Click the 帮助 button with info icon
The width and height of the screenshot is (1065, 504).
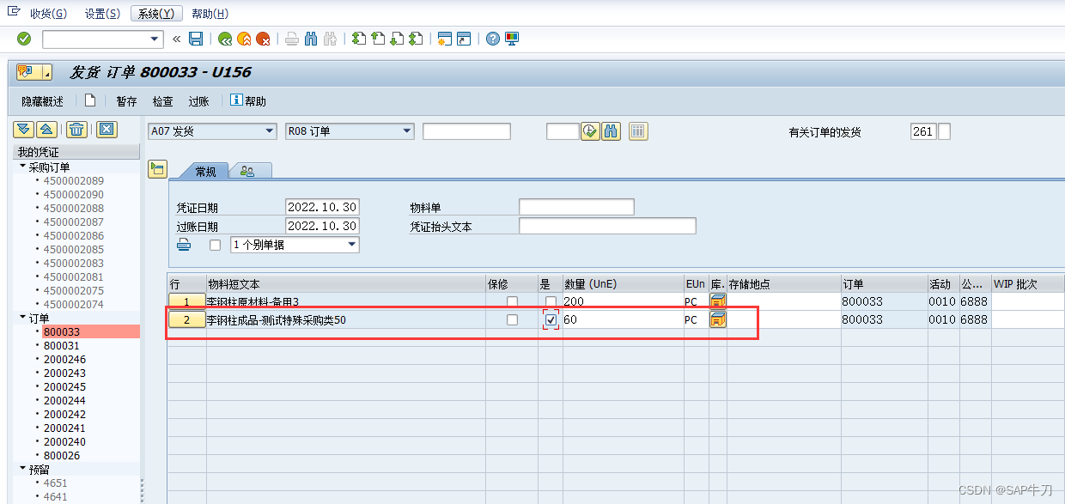click(x=248, y=101)
